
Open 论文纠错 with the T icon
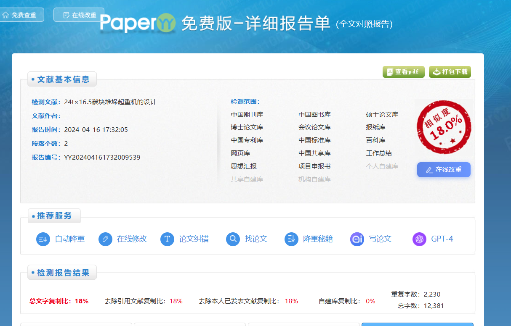(168, 239)
